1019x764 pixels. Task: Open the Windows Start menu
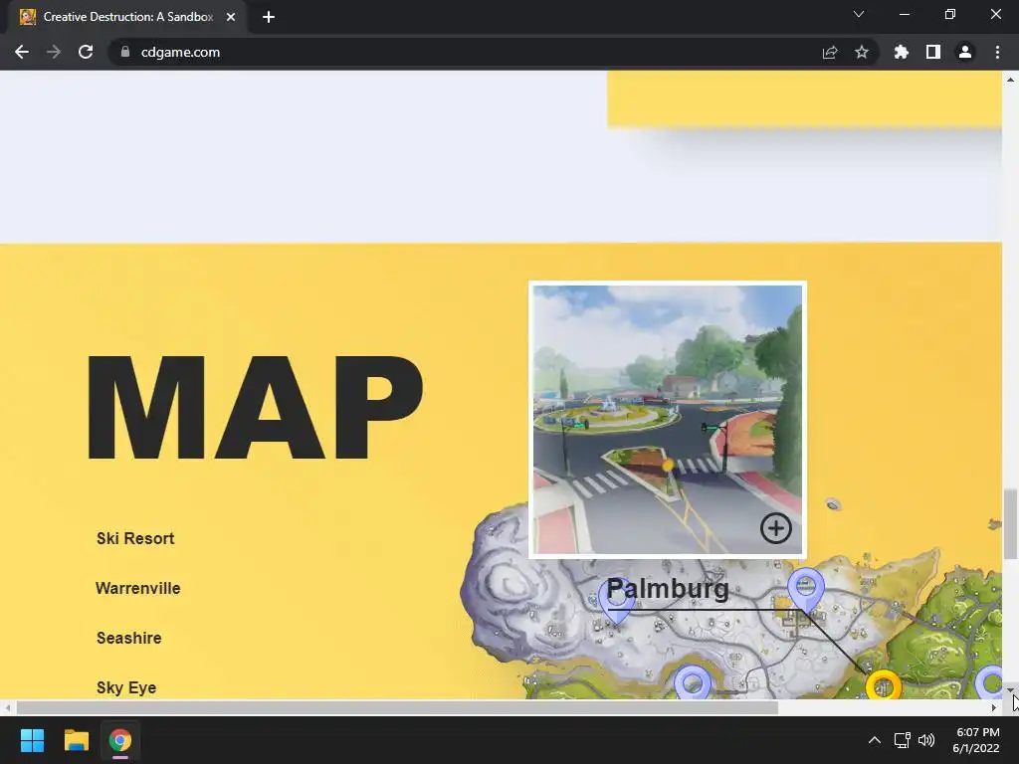(32, 740)
